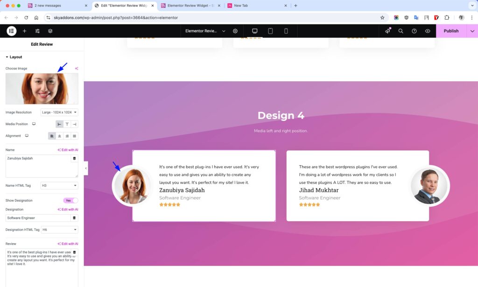The image size is (478, 287).
Task: Close the New Tab browser tab
Action: [x=285, y=6]
